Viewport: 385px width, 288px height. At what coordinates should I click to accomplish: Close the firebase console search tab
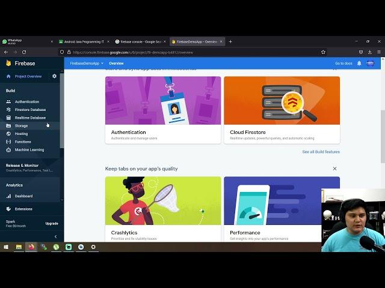click(164, 41)
